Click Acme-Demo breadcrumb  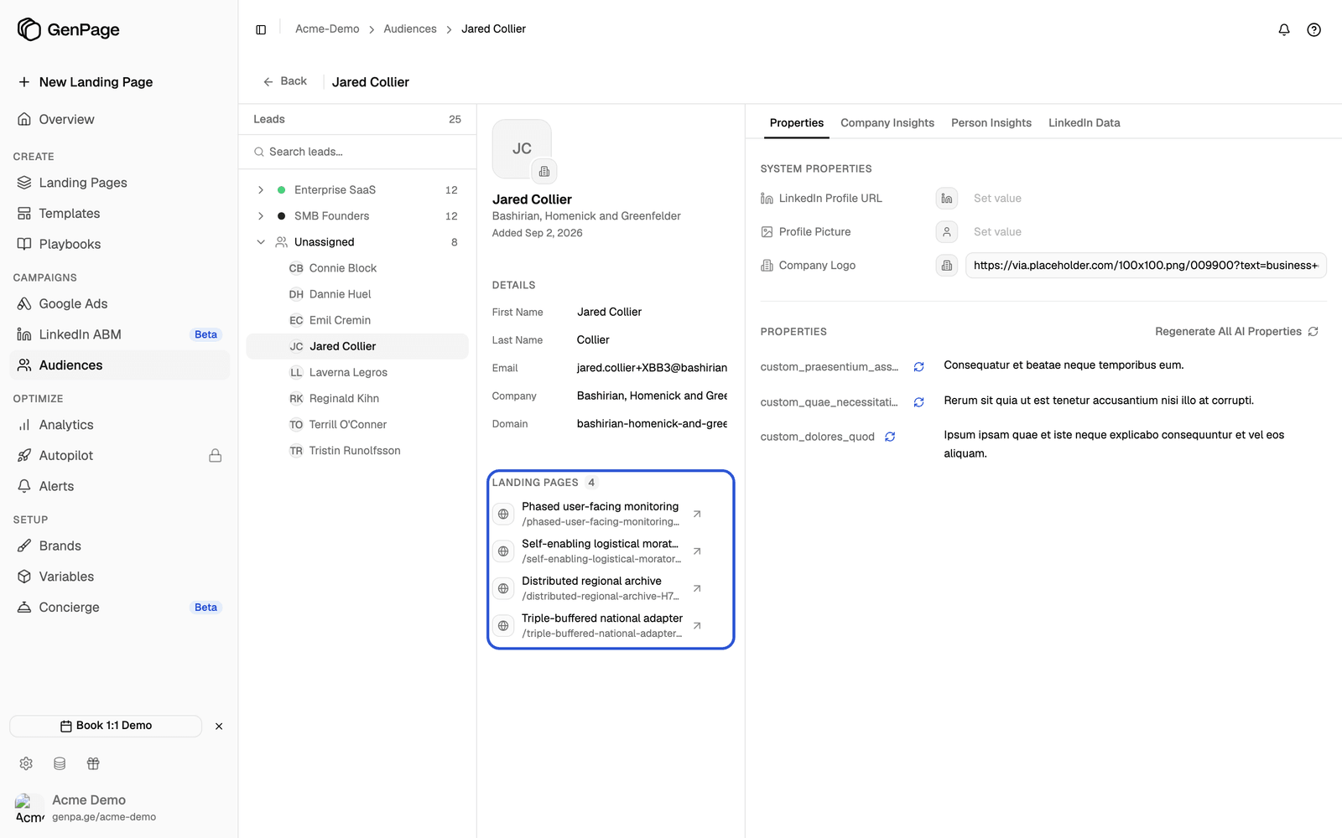[x=327, y=29]
